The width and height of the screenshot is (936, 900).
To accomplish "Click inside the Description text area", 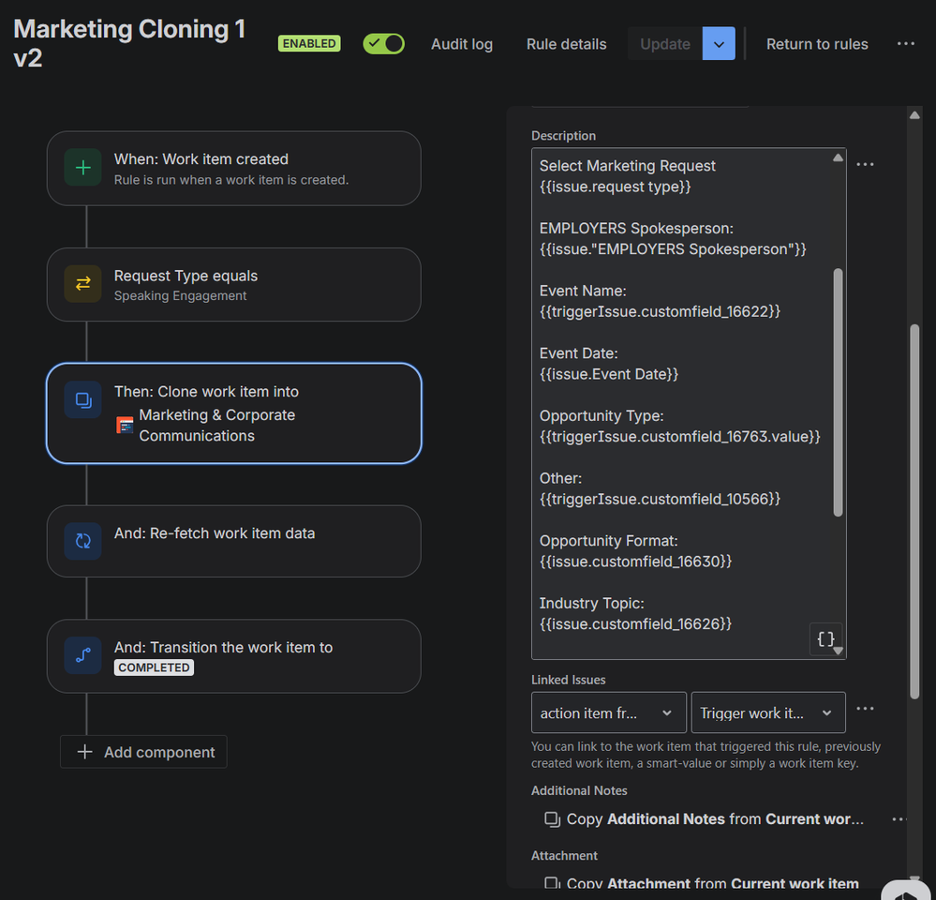I will (689, 404).
